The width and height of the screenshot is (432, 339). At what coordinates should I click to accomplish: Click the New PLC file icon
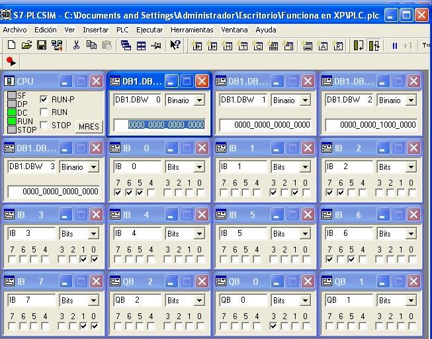(11, 45)
